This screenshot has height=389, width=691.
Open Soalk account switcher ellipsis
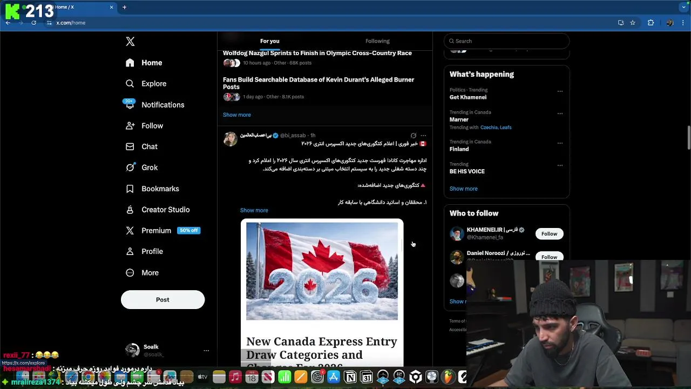coord(206,351)
